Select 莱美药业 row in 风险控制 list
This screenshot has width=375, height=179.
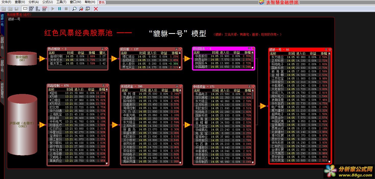coord(77,161)
